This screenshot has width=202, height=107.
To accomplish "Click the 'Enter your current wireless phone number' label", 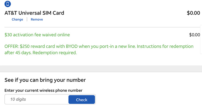I will 43,90.
